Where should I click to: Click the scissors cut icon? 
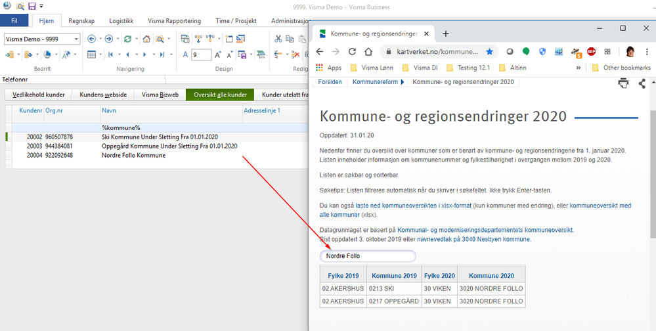(x=278, y=39)
